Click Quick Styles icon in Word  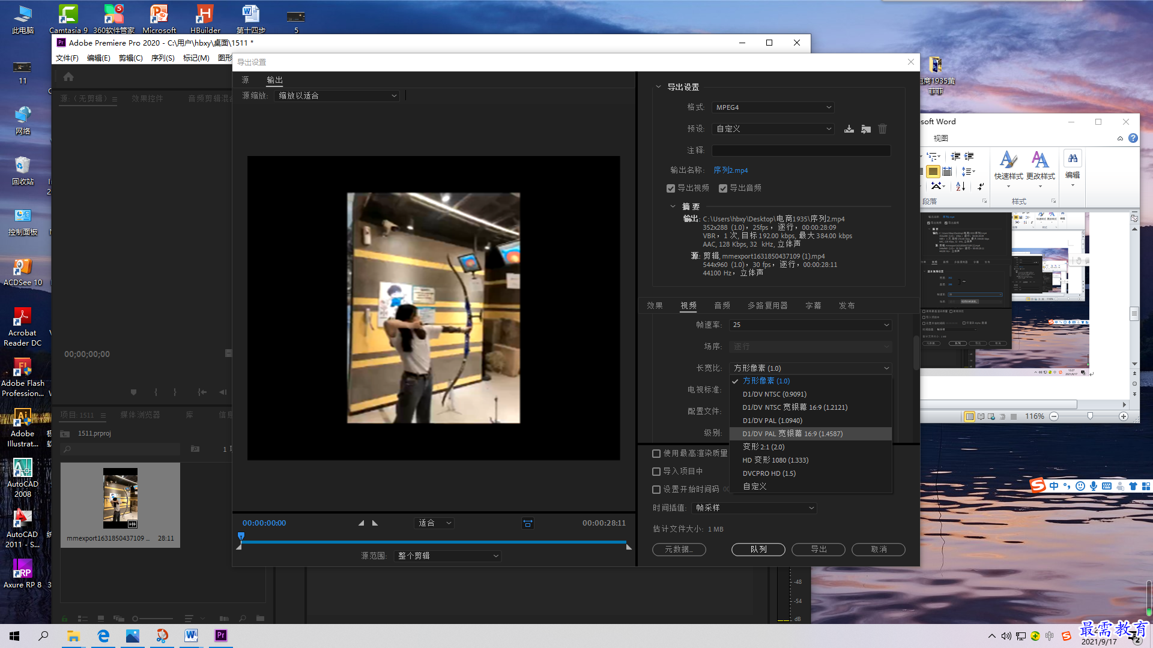click(x=1008, y=167)
